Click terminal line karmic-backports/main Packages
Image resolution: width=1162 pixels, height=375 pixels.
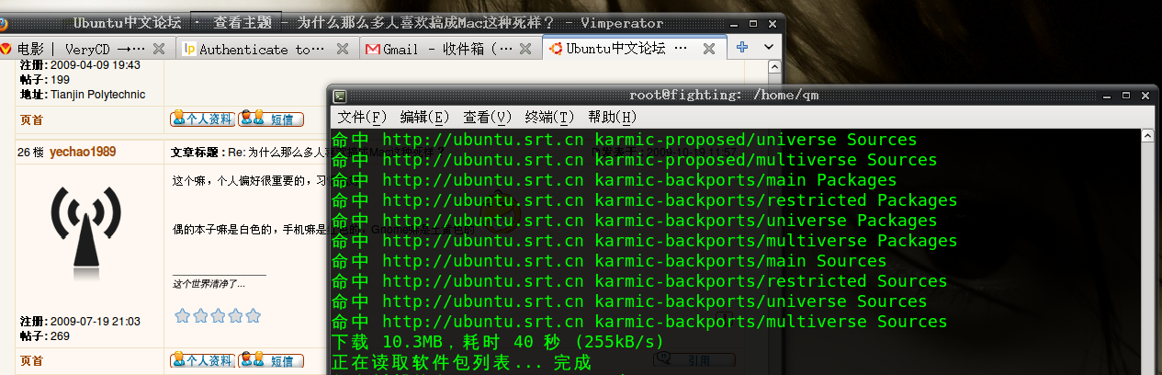[x=615, y=180]
